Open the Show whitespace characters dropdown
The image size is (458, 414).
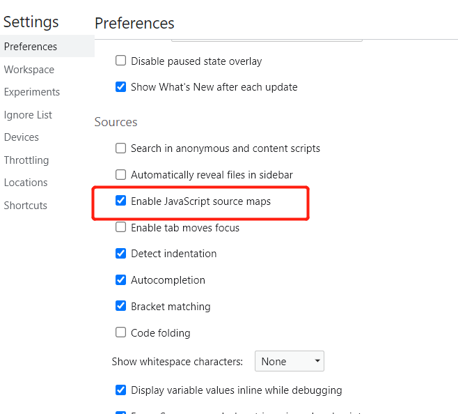[289, 361]
